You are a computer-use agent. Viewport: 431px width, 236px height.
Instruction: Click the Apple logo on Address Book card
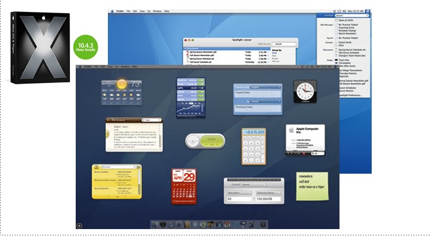tap(291, 130)
